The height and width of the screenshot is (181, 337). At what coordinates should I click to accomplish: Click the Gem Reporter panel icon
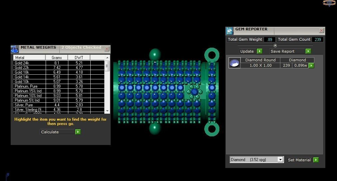pyautogui.click(x=230, y=31)
